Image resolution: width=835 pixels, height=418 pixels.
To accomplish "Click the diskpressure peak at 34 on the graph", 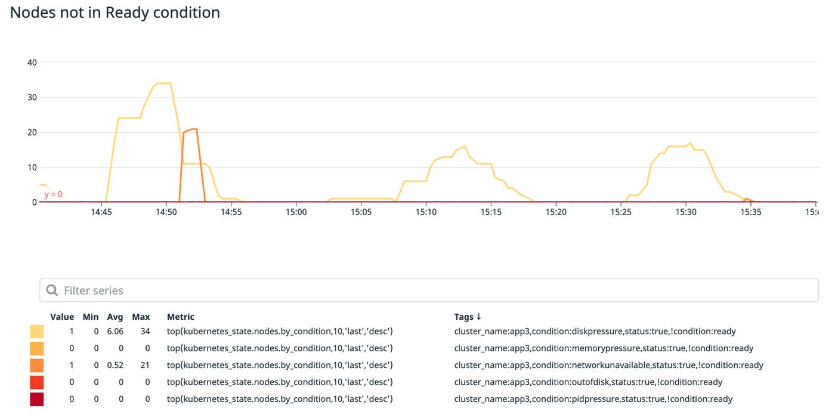I will point(164,83).
